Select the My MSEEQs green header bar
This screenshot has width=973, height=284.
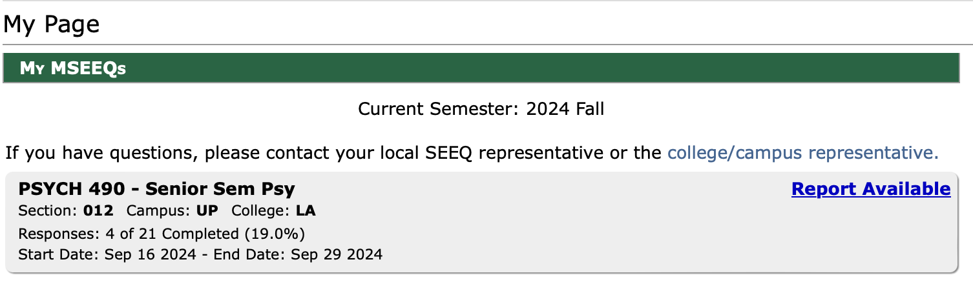point(481,68)
